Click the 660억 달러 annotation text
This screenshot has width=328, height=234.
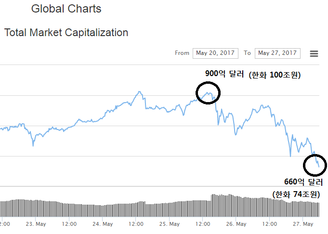click(x=303, y=182)
